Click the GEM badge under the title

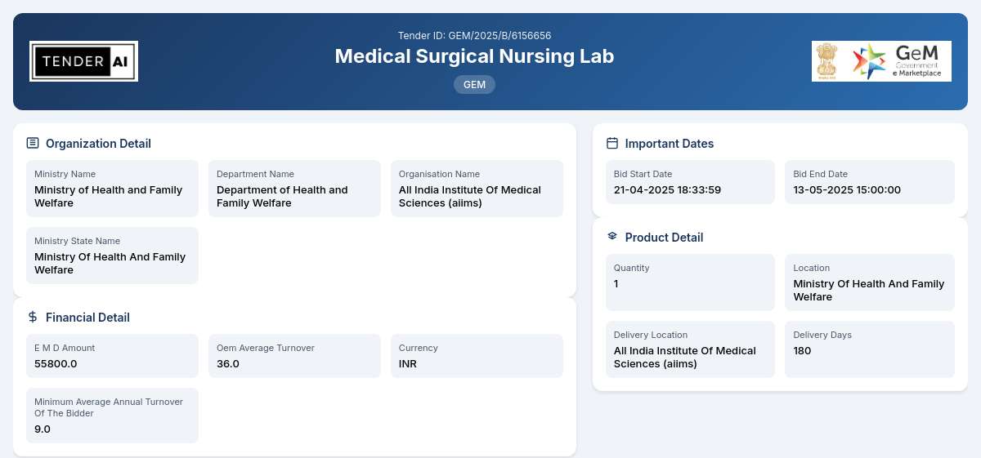tap(474, 84)
